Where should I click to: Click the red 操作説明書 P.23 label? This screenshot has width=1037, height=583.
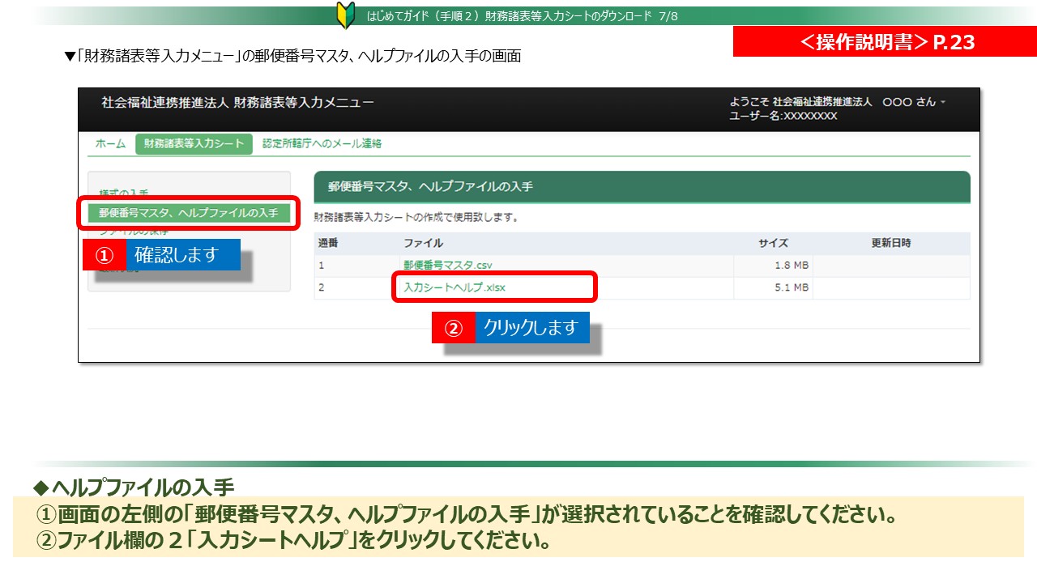point(885,42)
